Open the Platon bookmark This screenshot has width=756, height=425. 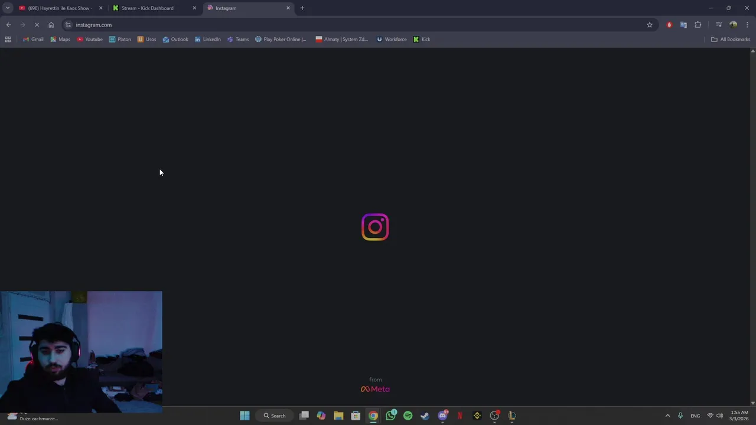[120, 40]
